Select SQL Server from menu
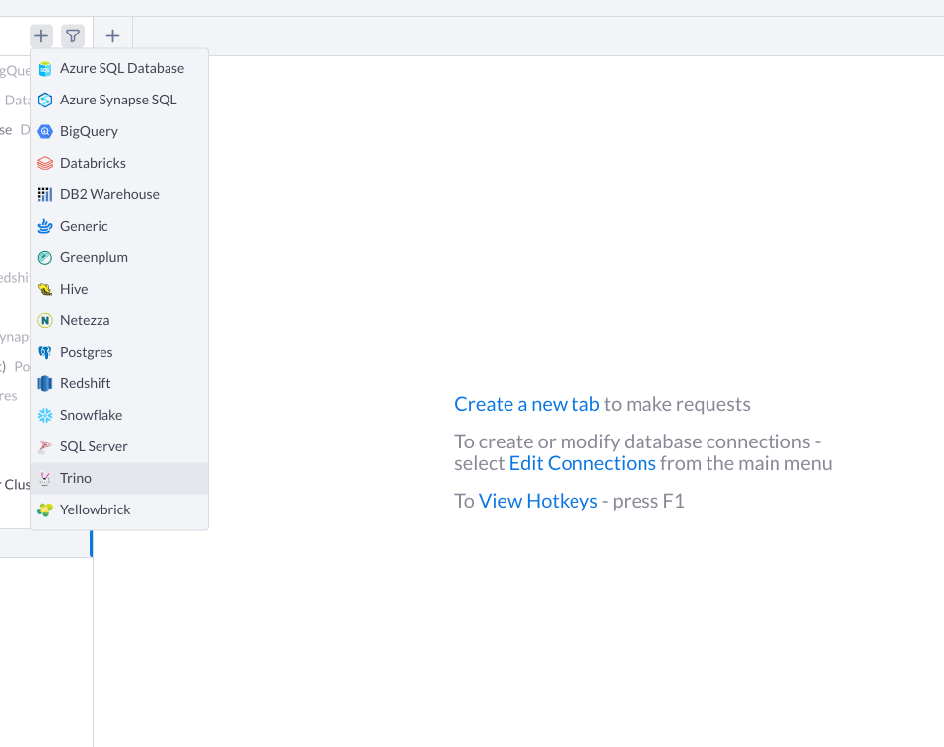Image resolution: width=944 pixels, height=747 pixels. pyautogui.click(x=119, y=446)
